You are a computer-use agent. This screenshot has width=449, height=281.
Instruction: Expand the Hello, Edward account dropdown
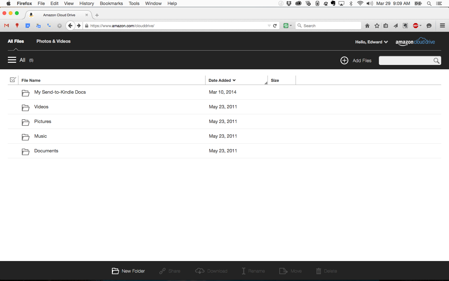[x=371, y=42]
